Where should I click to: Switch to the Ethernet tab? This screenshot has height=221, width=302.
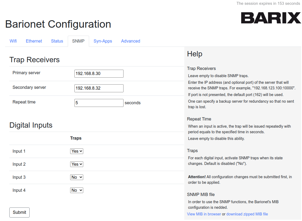34,41
